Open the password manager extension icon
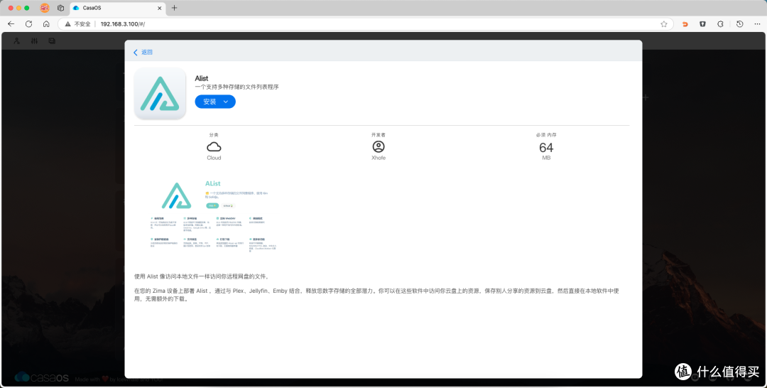767x388 pixels. point(702,24)
